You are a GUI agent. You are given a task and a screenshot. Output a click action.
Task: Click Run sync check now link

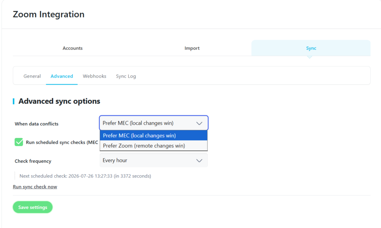[x=35, y=187]
